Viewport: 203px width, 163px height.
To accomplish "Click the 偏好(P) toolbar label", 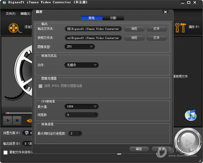I will pyautogui.click(x=194, y=27).
